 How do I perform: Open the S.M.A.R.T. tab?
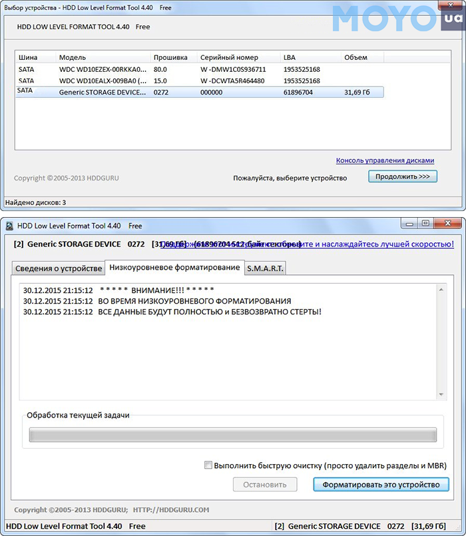pos(265,268)
